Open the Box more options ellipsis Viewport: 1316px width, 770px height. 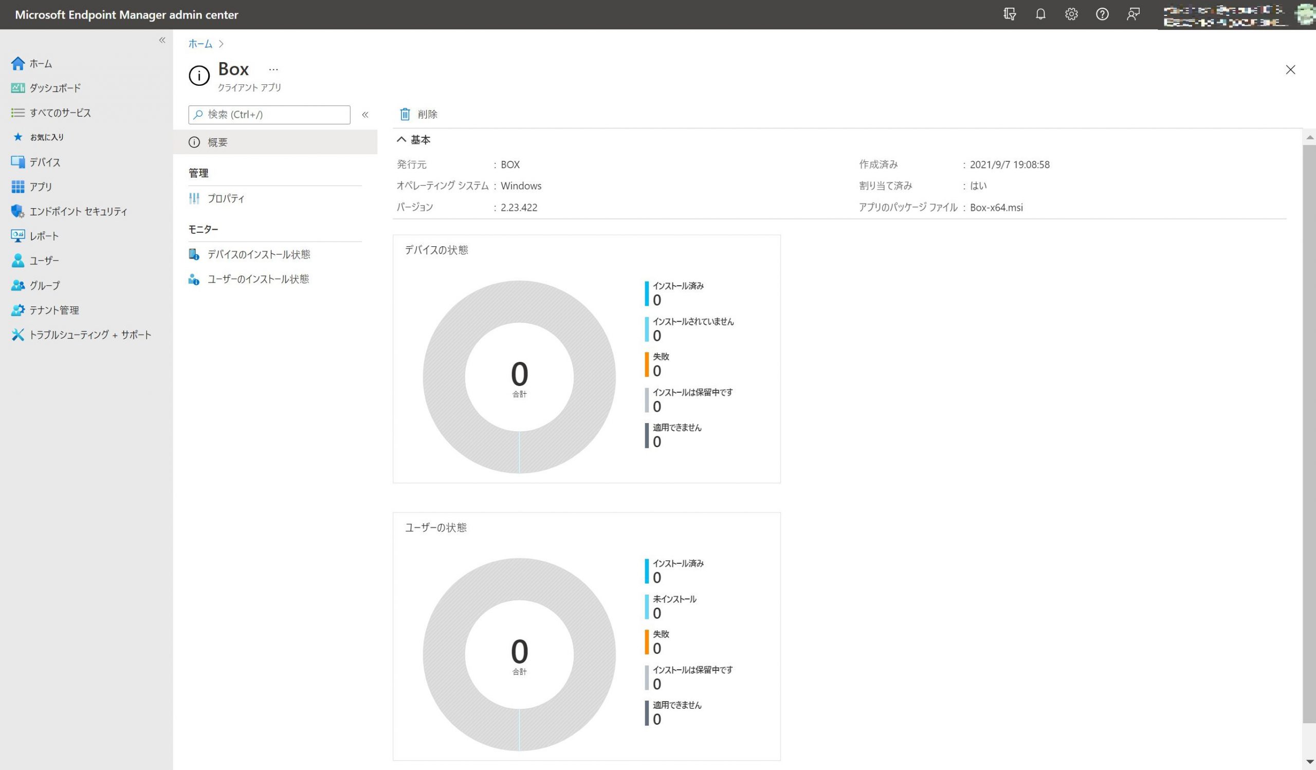[x=273, y=69]
